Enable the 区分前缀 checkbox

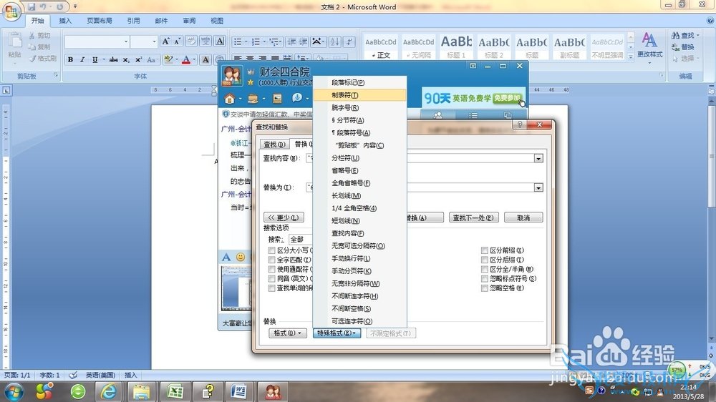coord(485,251)
